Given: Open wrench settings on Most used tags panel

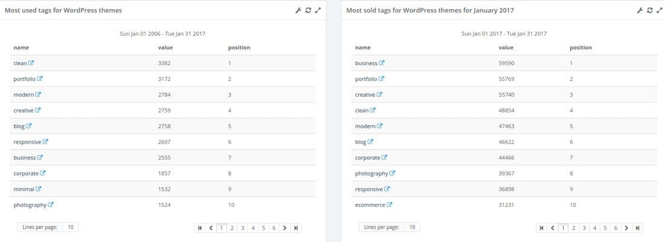Looking at the screenshot, I should 297,10.
